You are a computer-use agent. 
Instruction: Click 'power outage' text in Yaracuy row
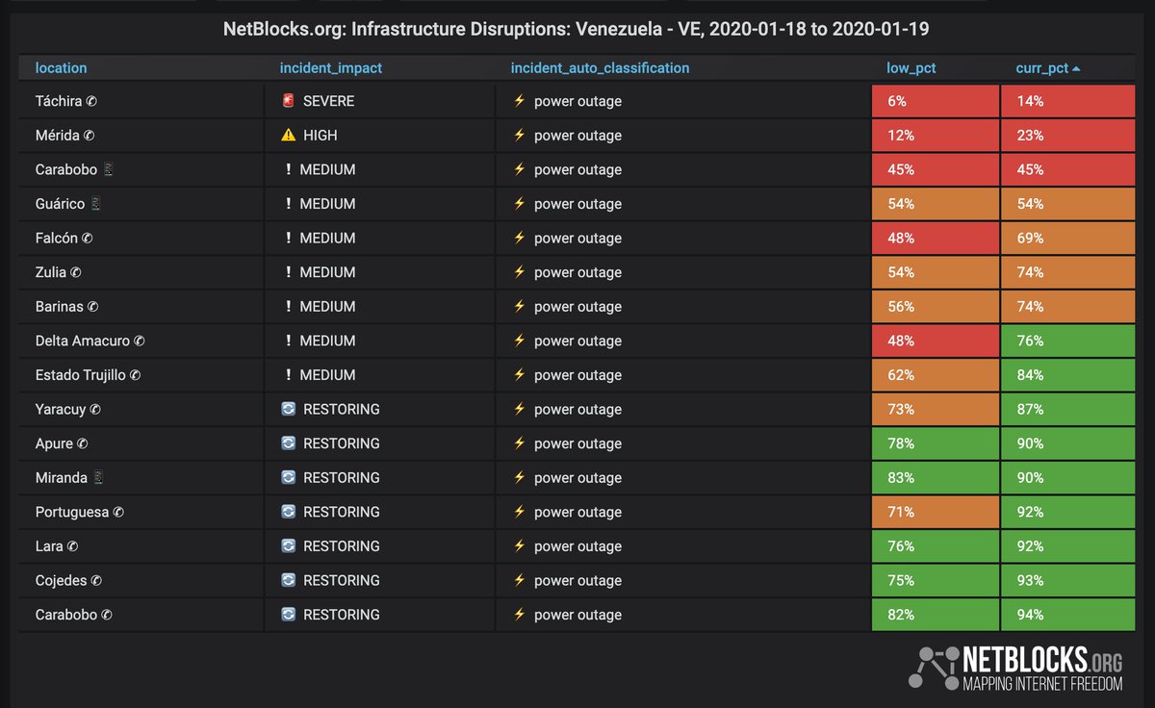[x=577, y=409]
